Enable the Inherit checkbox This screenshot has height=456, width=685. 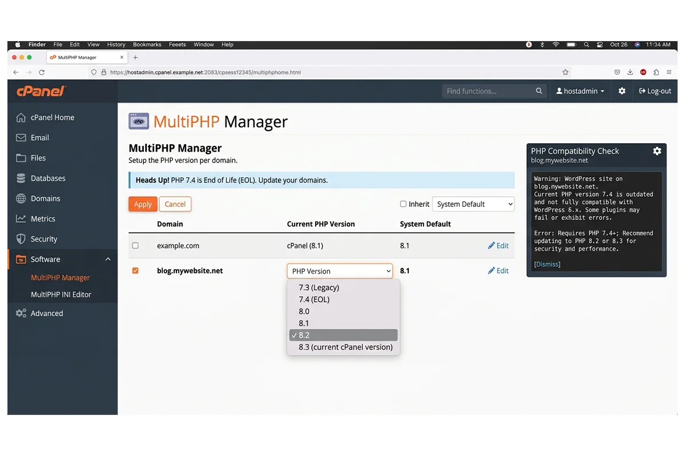[x=403, y=204]
